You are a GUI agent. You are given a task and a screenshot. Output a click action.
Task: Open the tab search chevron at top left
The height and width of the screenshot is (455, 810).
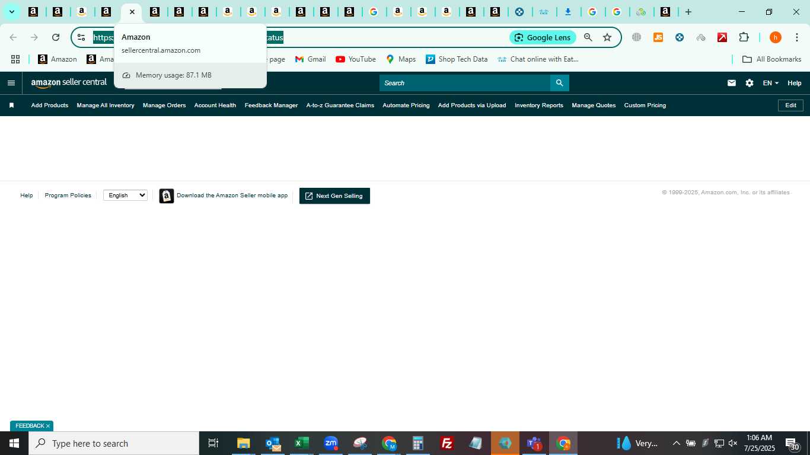(x=11, y=12)
